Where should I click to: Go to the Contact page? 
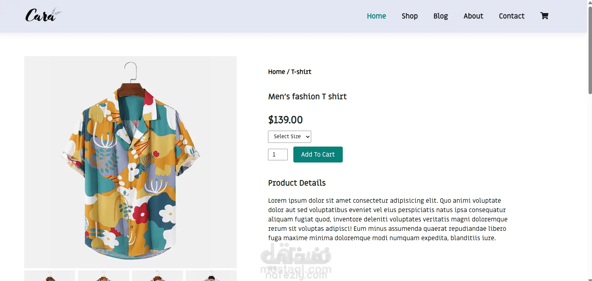[511, 16]
